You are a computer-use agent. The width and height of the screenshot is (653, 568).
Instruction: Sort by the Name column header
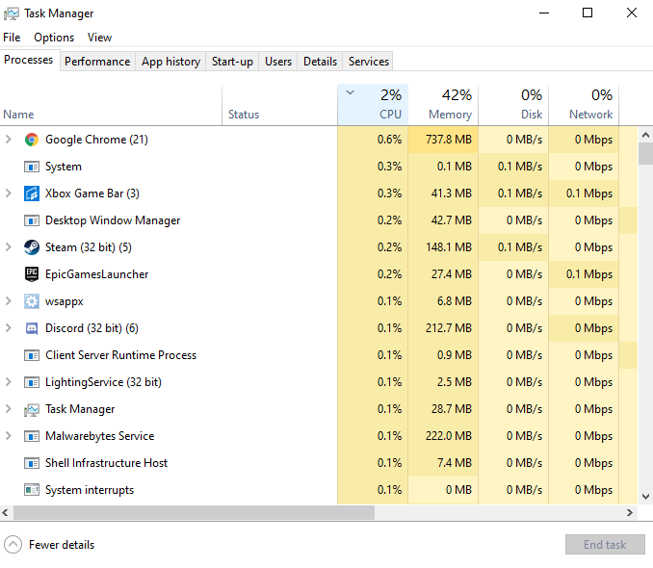(111, 105)
